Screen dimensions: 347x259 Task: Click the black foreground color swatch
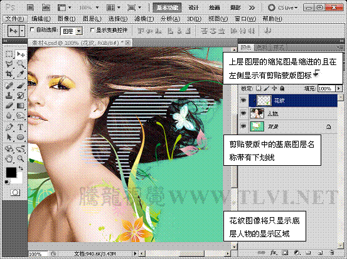(x=11, y=173)
